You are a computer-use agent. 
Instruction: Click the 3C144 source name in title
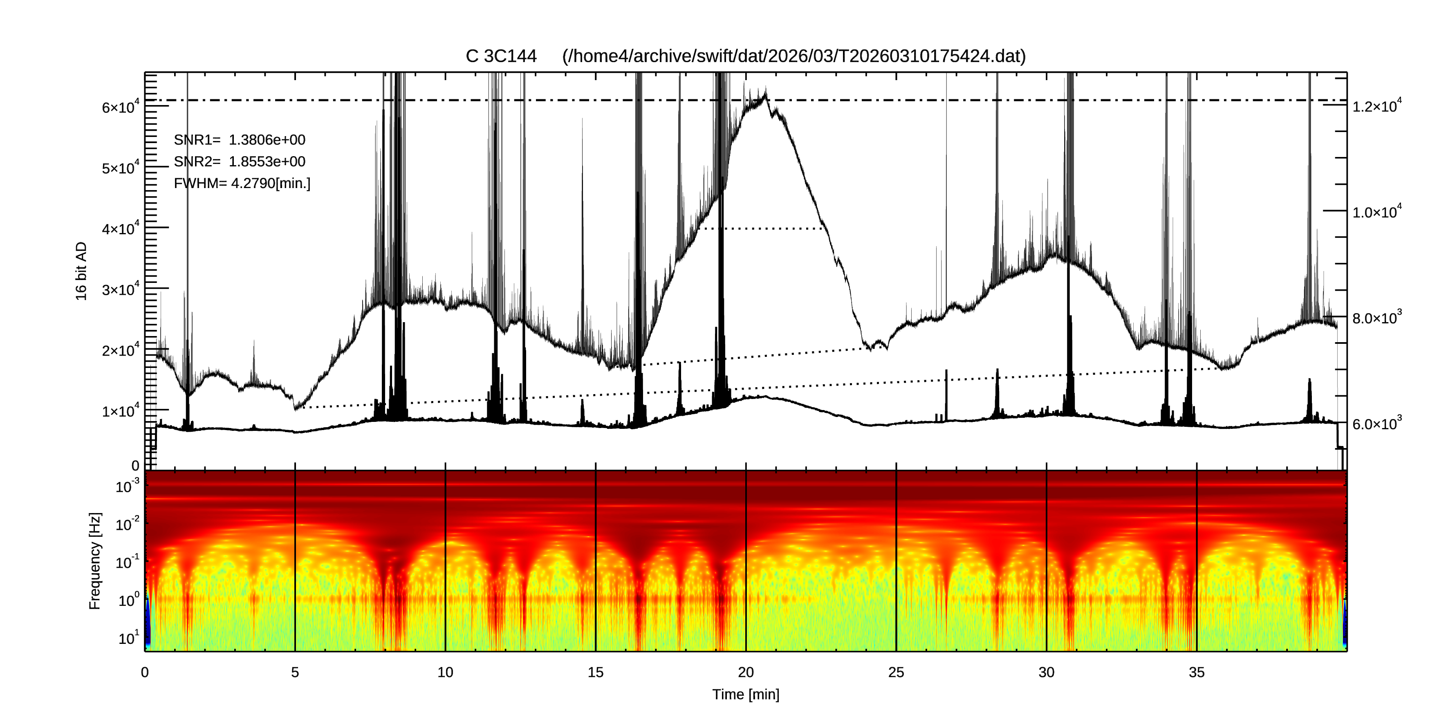[x=509, y=56]
